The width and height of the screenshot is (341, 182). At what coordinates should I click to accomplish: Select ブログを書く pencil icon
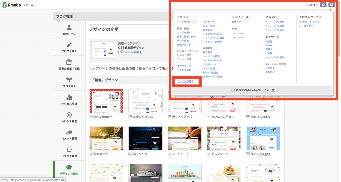69,45
